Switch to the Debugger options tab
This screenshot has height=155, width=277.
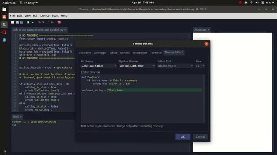click(x=100, y=53)
